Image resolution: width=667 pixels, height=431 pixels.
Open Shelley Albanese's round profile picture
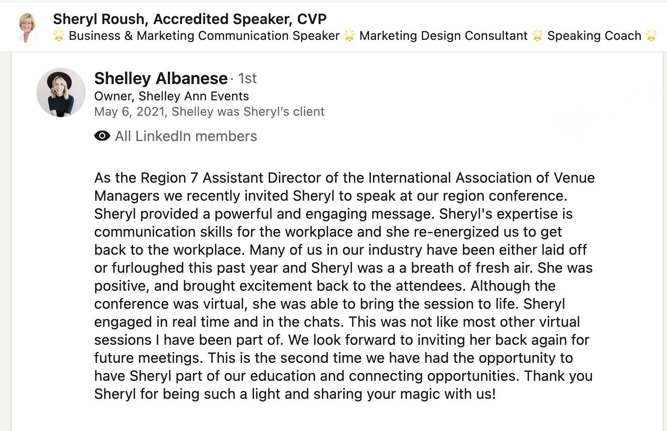61,92
